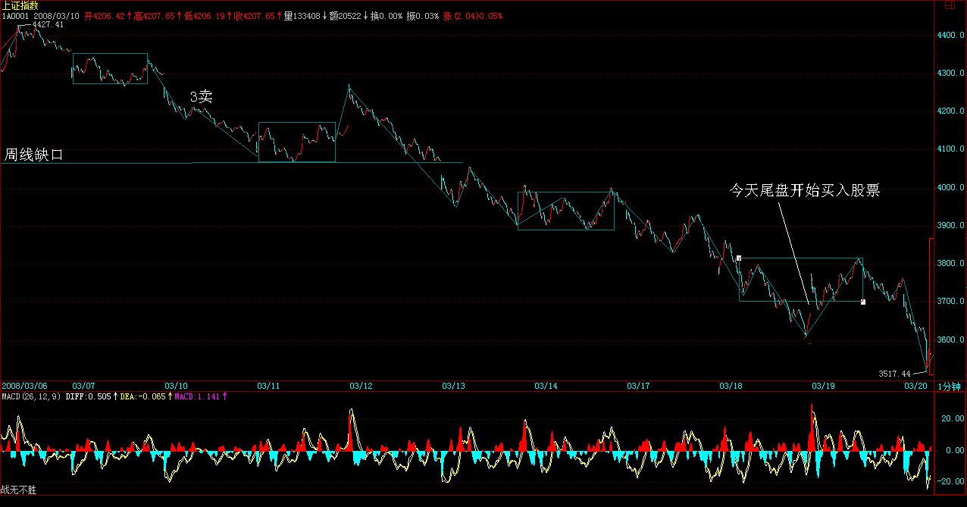The height and width of the screenshot is (507, 967).
Task: Select the 1分钟 period label
Action: [x=950, y=387]
